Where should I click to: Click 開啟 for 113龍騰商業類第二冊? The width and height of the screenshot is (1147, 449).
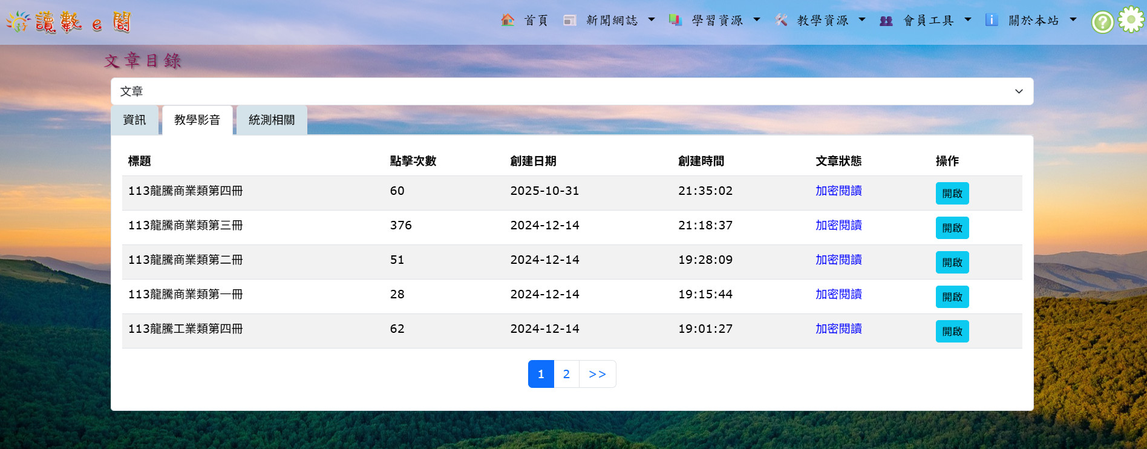point(952,263)
